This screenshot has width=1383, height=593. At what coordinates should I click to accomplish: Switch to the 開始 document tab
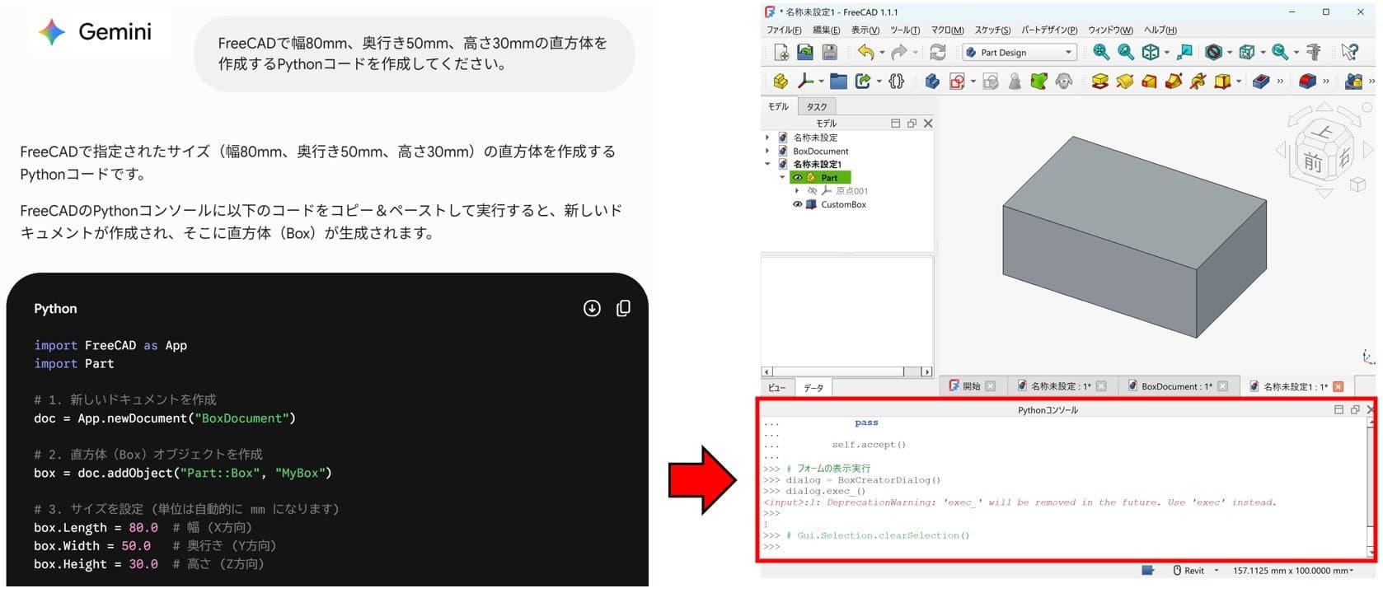(971, 386)
